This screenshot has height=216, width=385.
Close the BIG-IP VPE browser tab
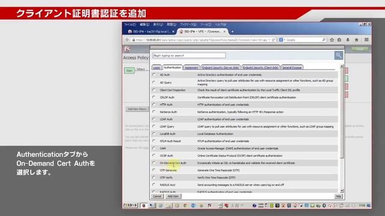(224, 32)
